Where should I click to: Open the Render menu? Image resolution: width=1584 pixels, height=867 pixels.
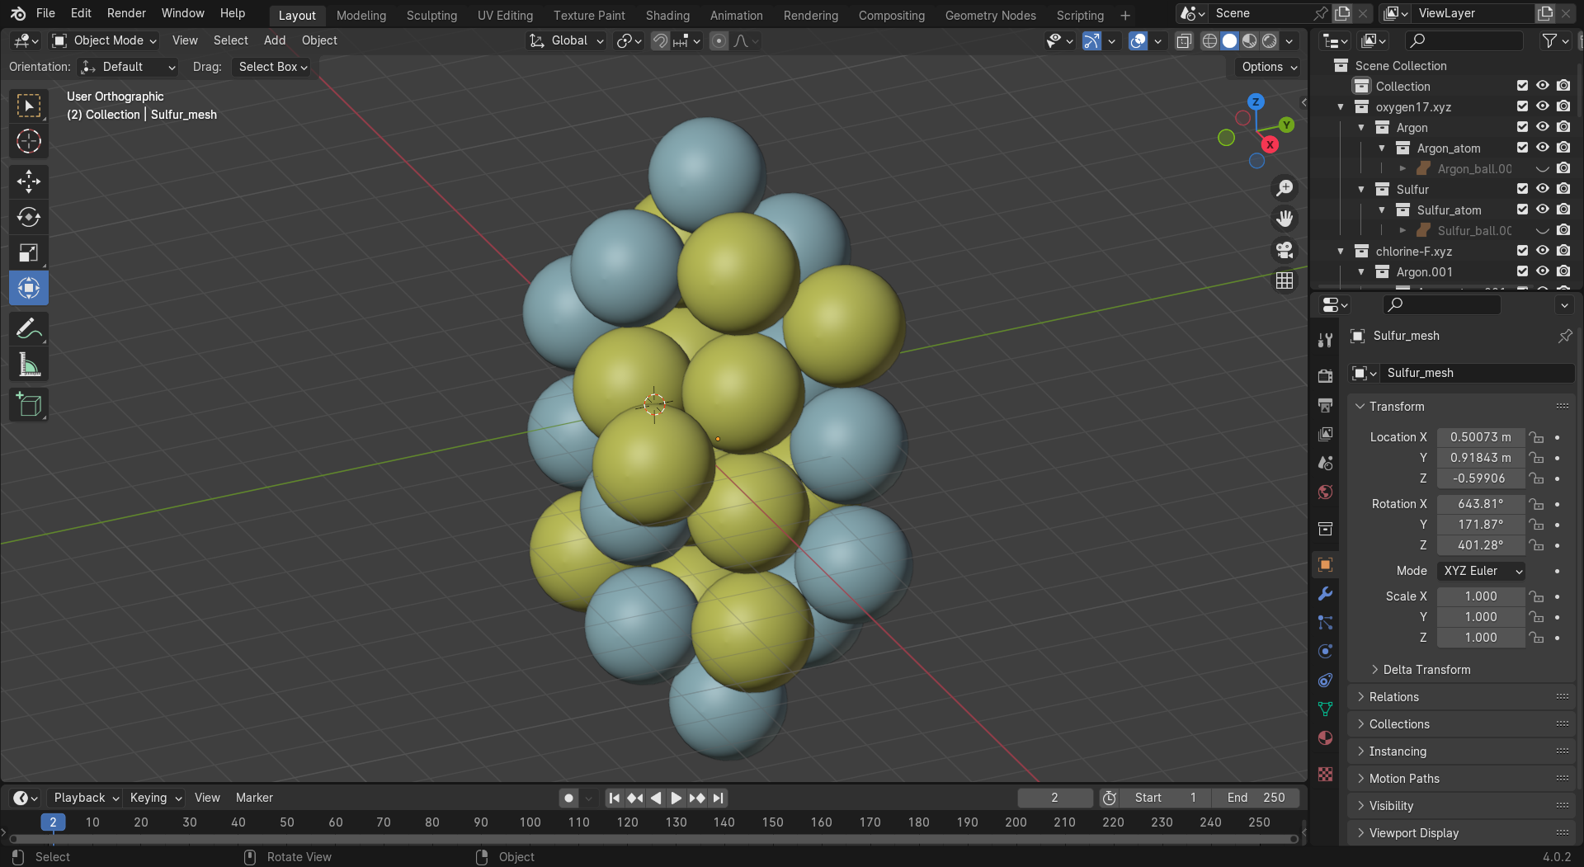[125, 13]
